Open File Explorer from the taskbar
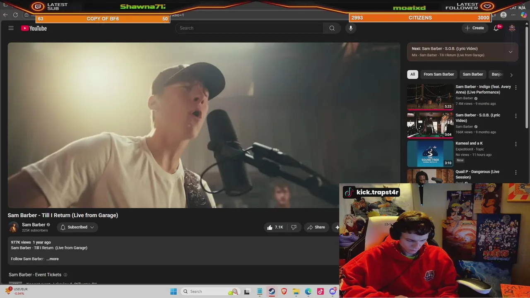Viewport: 530px width, 298px height. click(296, 291)
